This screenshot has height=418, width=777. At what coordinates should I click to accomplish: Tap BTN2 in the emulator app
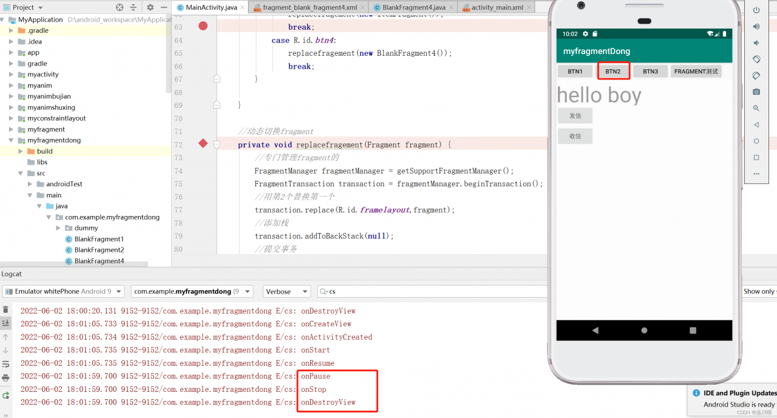click(613, 72)
